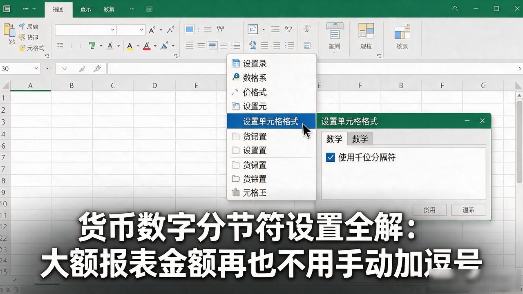This screenshot has width=523, height=294.
Task: Choose 价格式 in the context menu
Action: point(271,92)
